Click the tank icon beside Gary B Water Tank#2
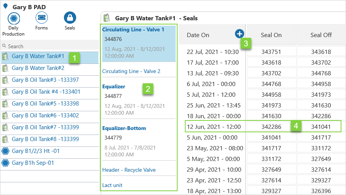Image resolution: width=346 pixels, height=195 pixels. point(5,68)
